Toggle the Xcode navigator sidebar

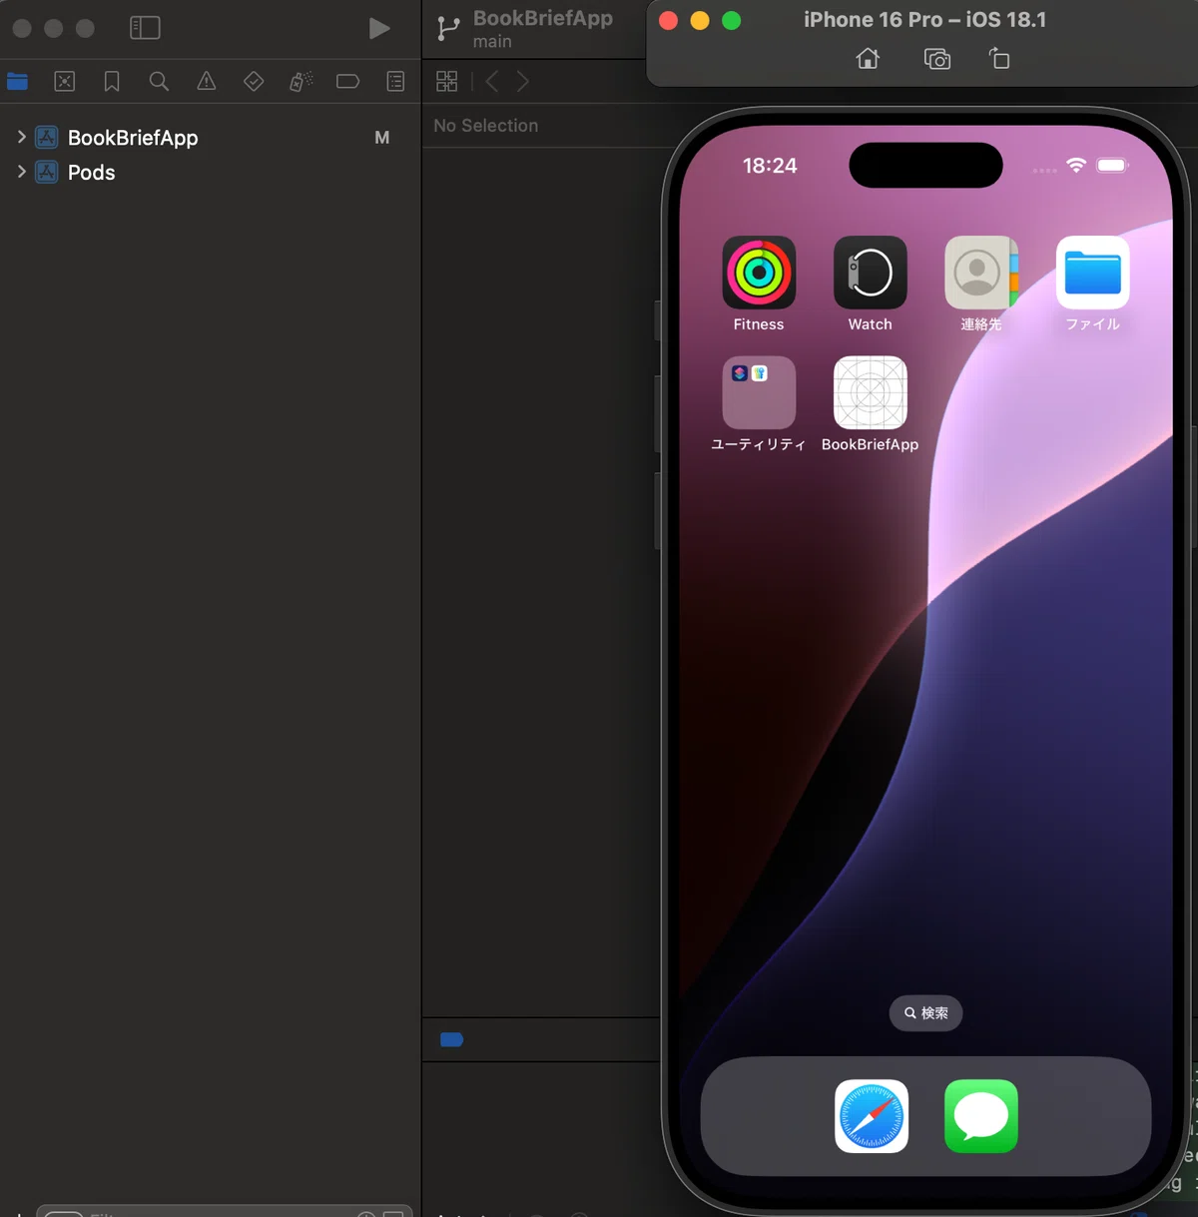coord(145,28)
